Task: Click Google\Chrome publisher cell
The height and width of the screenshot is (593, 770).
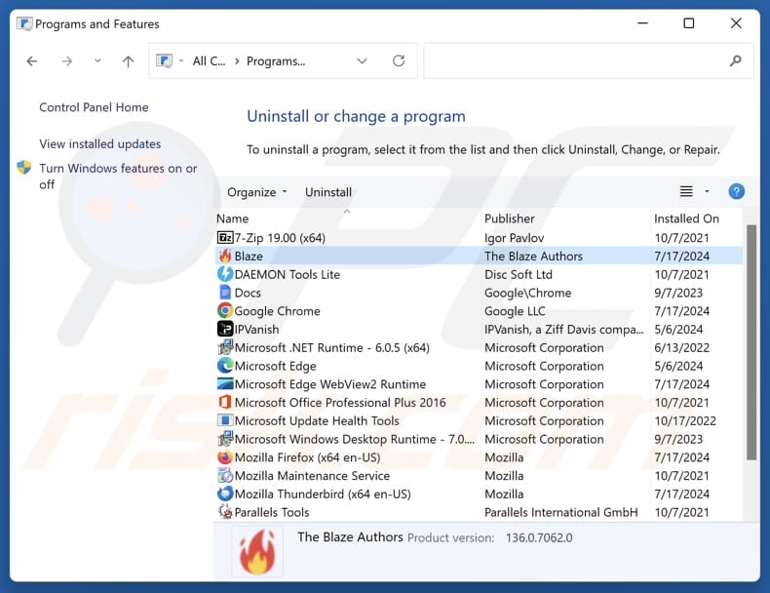Action: pos(528,293)
